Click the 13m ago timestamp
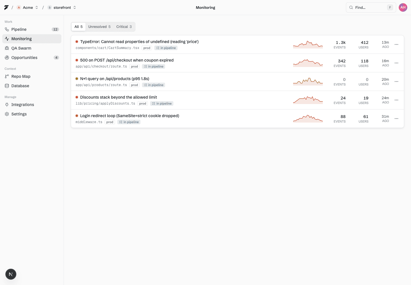411x285 pixels. tap(385, 44)
